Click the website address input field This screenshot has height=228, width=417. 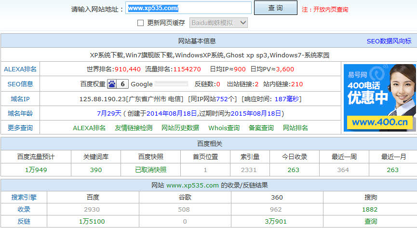[x=188, y=8]
